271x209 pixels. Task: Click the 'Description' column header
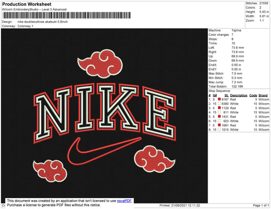[238, 95]
